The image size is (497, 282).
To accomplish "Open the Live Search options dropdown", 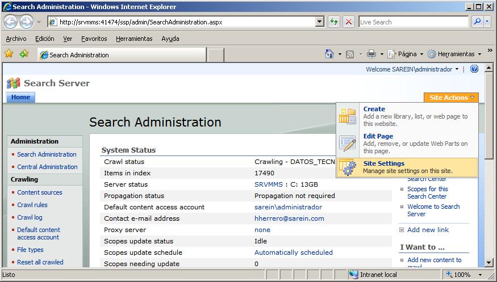I will click(487, 22).
